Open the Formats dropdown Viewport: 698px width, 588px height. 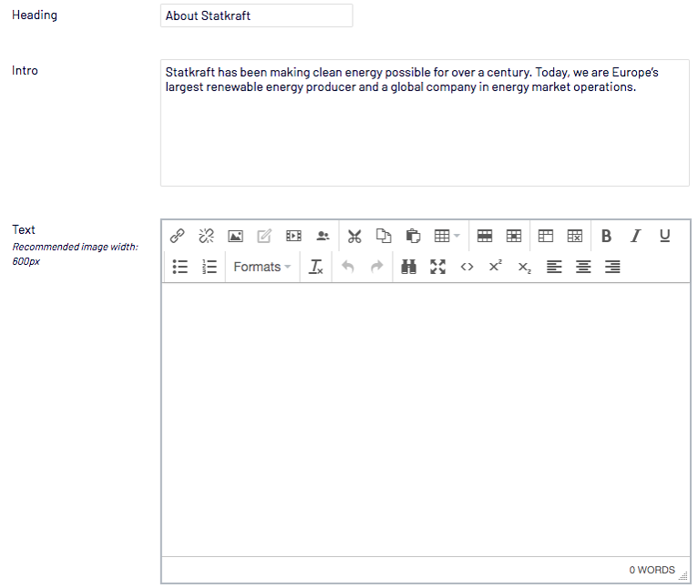point(262,267)
